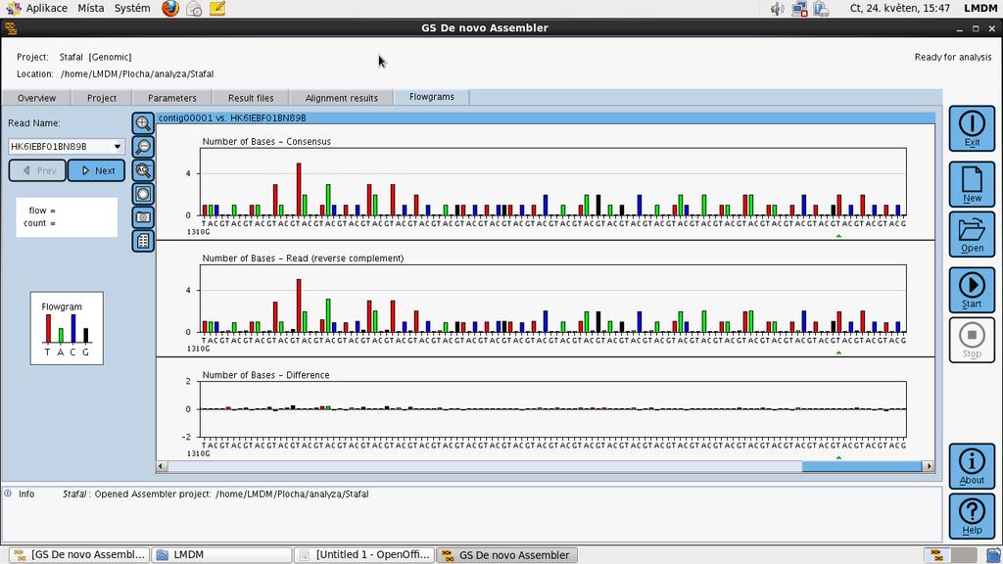
Task: Select the Flowgrams tab
Action: [432, 97]
